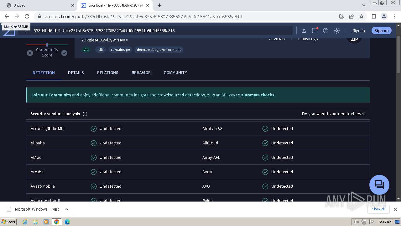Click Show all downloads button
Viewport: 401px width, 226px height.
pos(378,209)
